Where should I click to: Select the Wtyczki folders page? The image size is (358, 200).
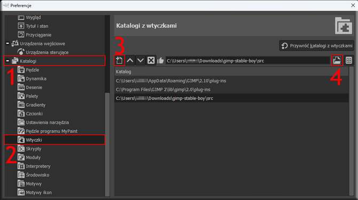click(55, 140)
